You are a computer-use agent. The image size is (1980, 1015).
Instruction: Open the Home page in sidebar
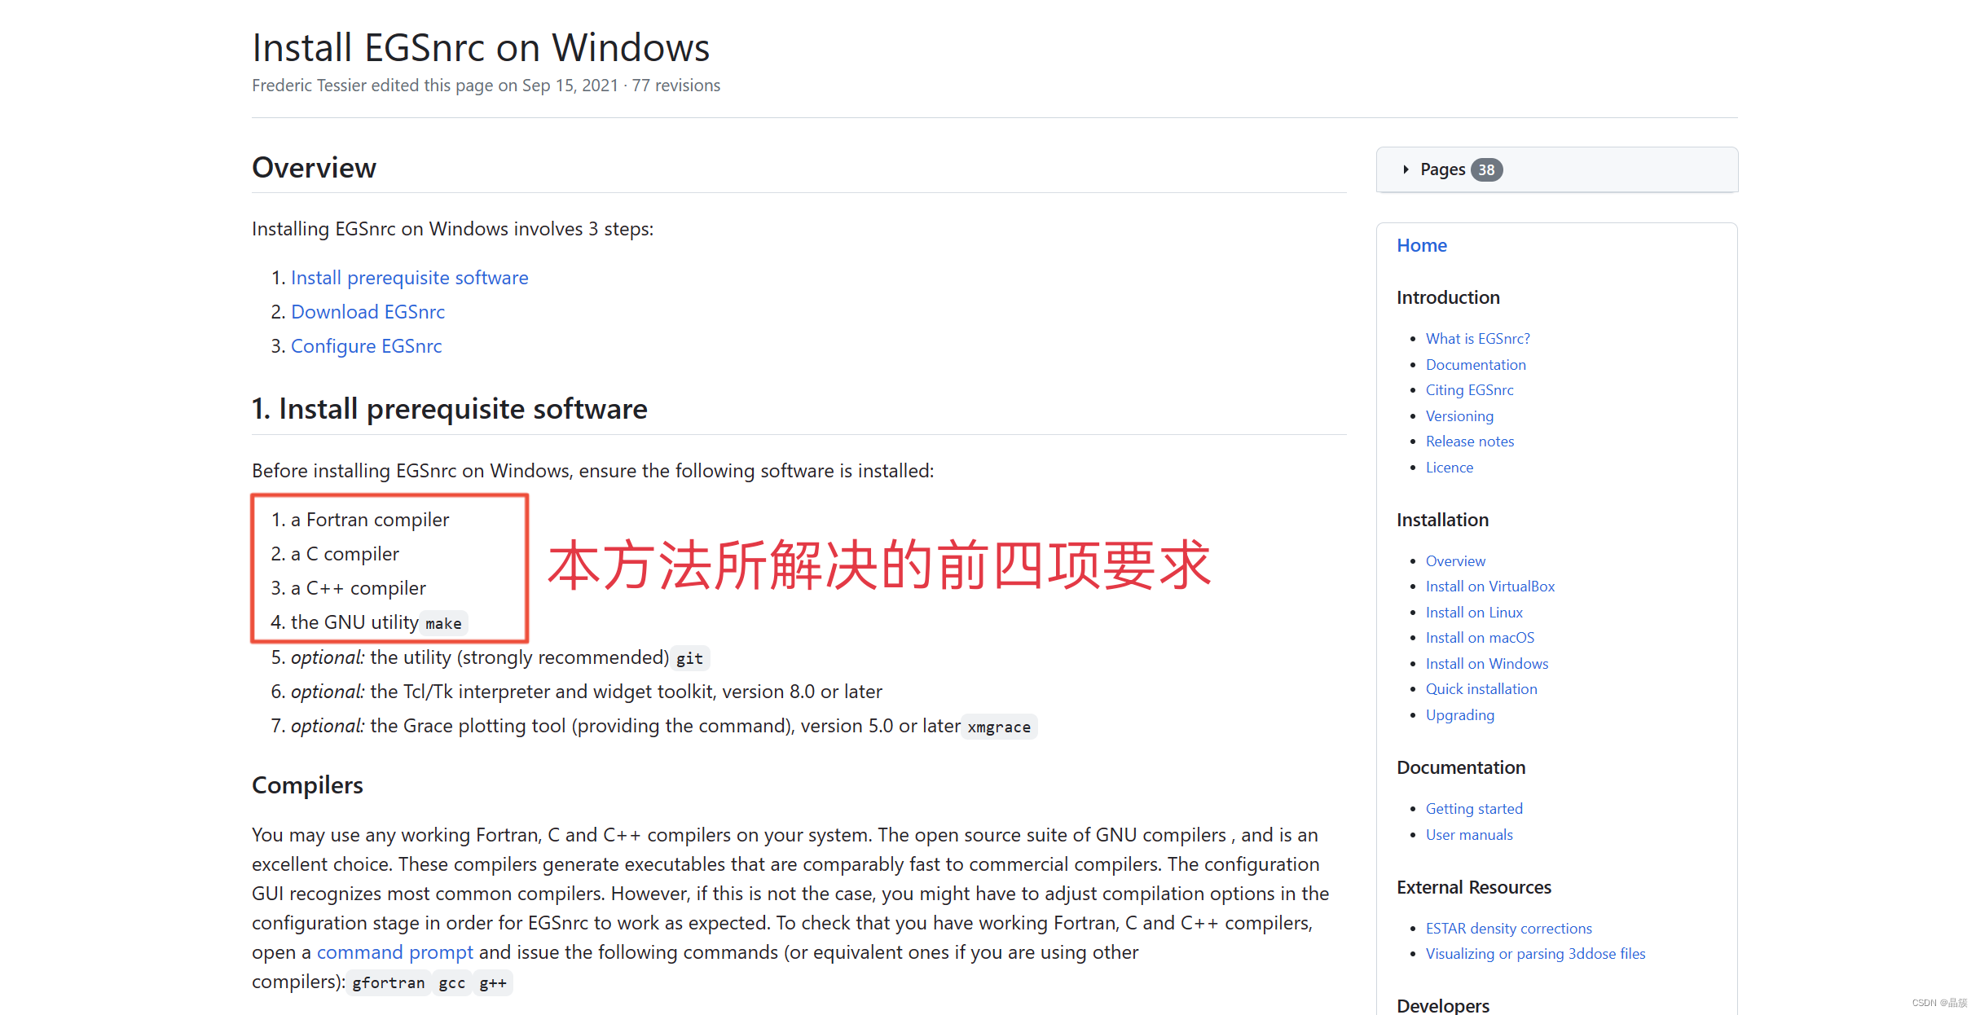click(1421, 245)
